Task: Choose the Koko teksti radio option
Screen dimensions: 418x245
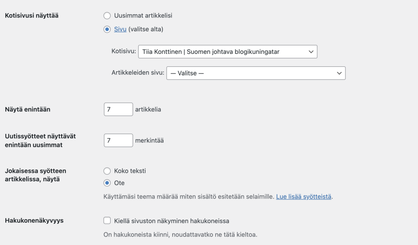Action: pos(107,171)
